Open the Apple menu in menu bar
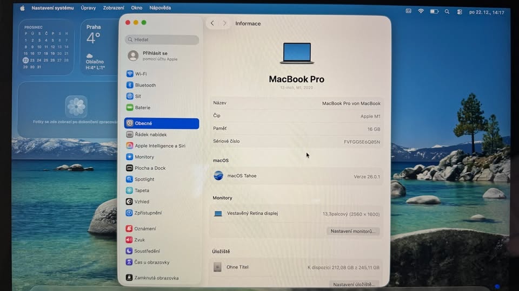The width and height of the screenshot is (519, 291). click(22, 8)
